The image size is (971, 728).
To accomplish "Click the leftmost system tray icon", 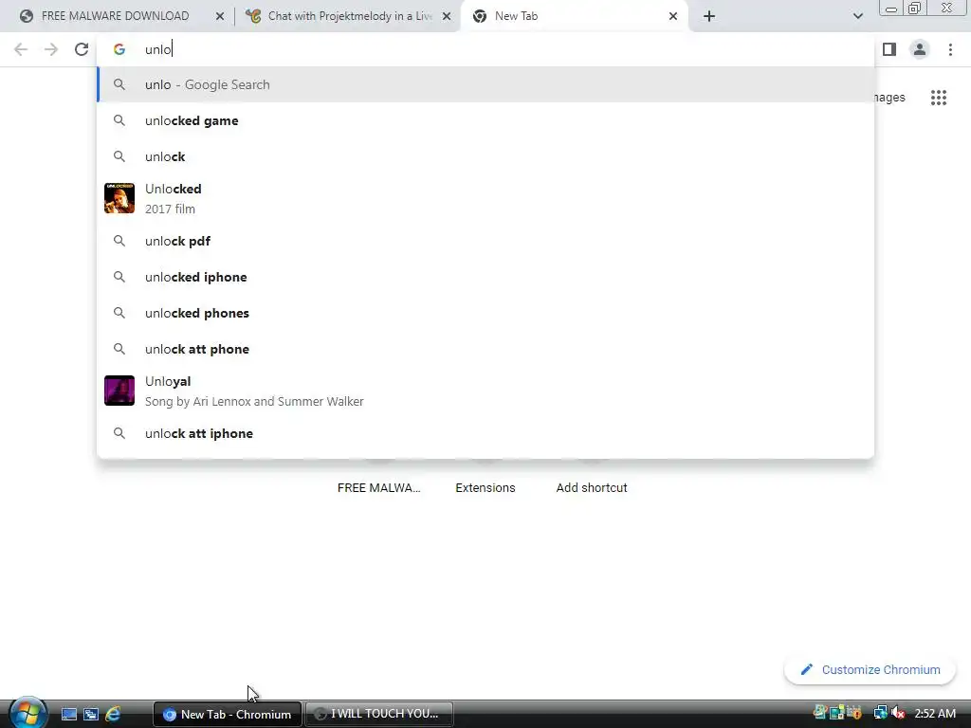I will [x=820, y=713].
